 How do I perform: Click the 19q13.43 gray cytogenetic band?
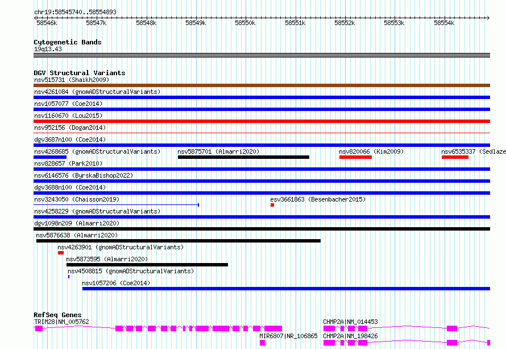click(x=262, y=55)
